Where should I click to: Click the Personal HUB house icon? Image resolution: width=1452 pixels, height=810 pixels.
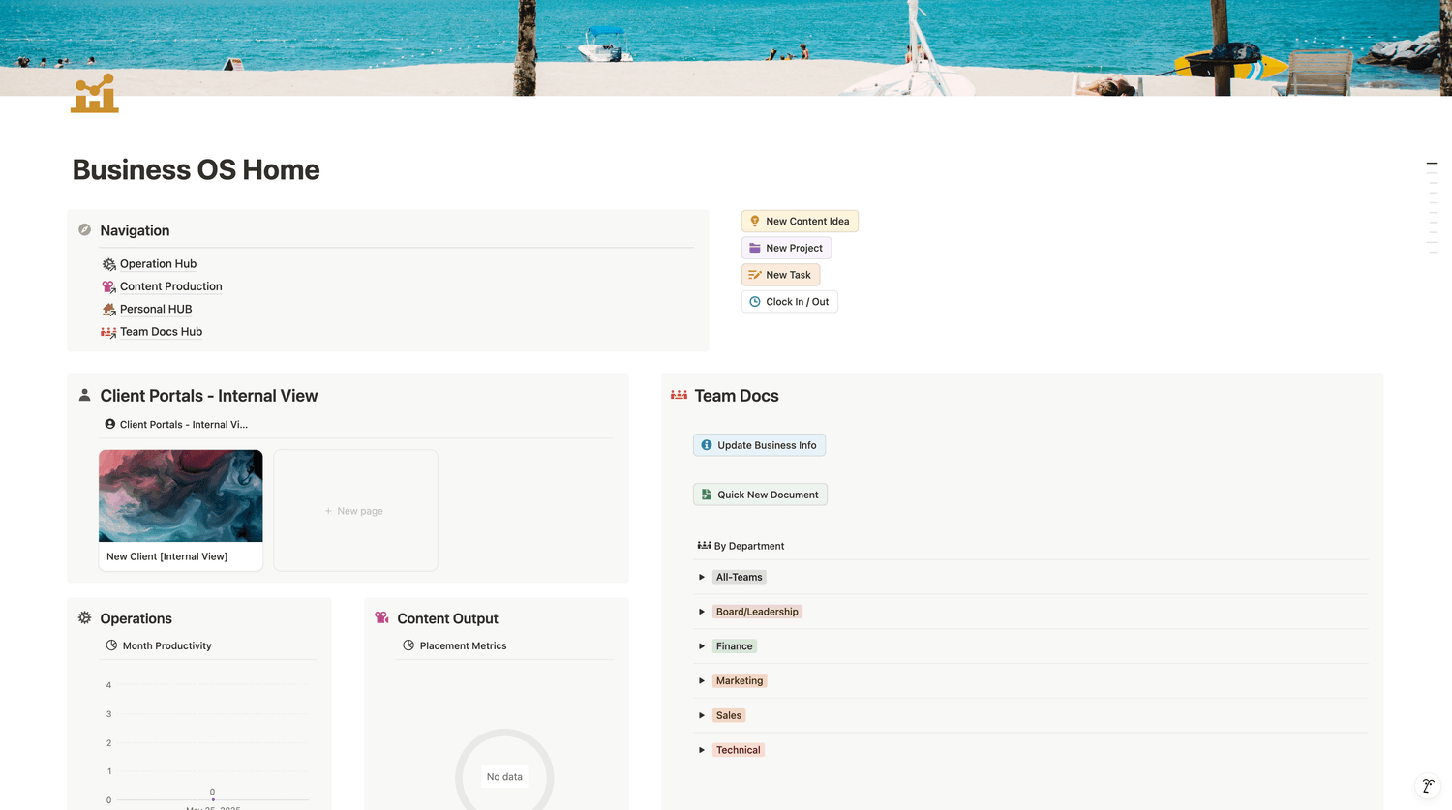(x=108, y=310)
